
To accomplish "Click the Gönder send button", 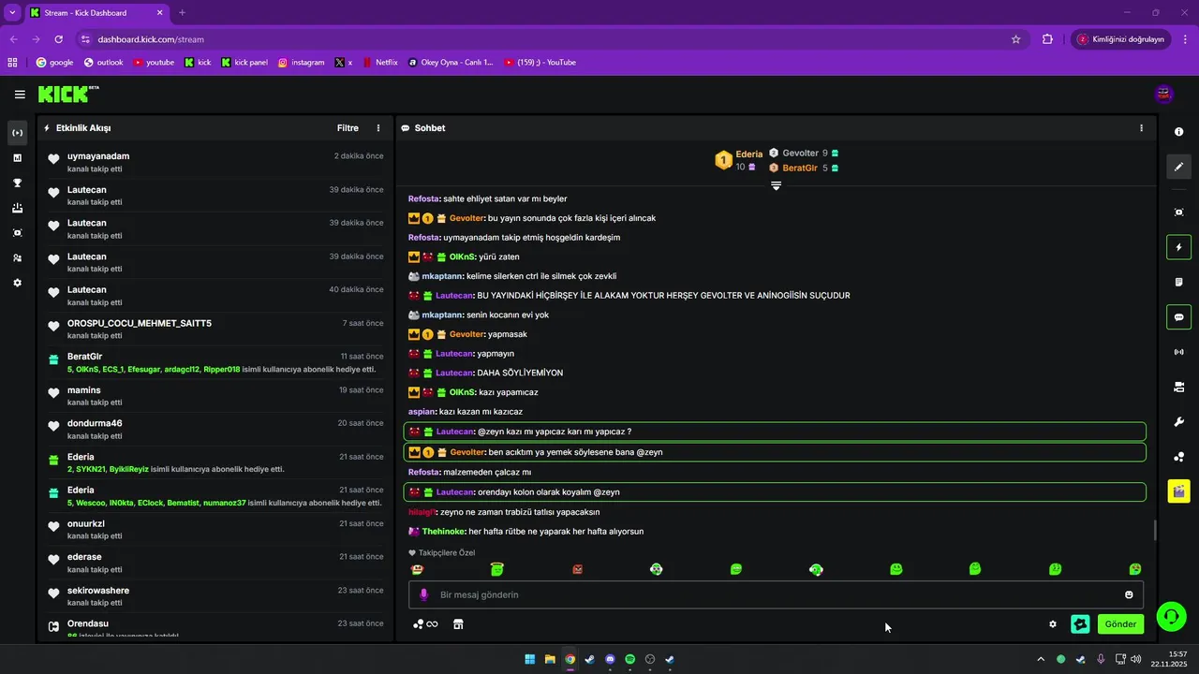I will pos(1120,624).
